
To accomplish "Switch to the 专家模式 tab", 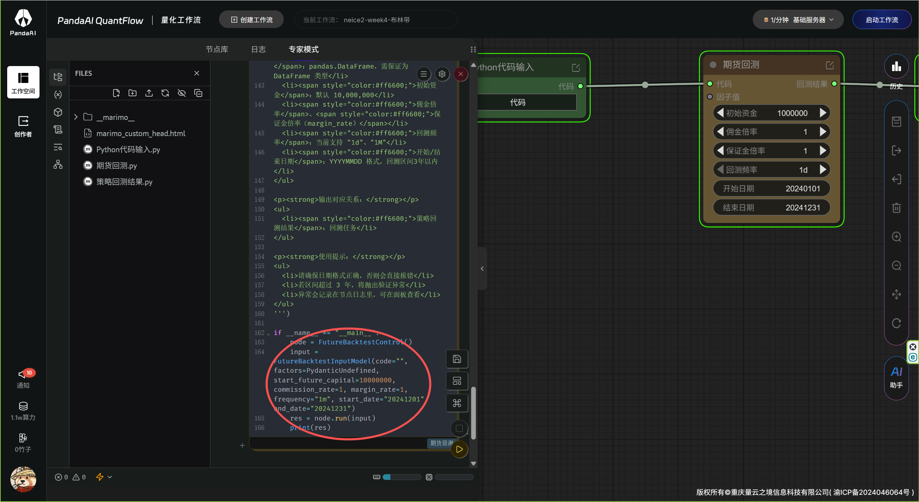I will [x=304, y=49].
